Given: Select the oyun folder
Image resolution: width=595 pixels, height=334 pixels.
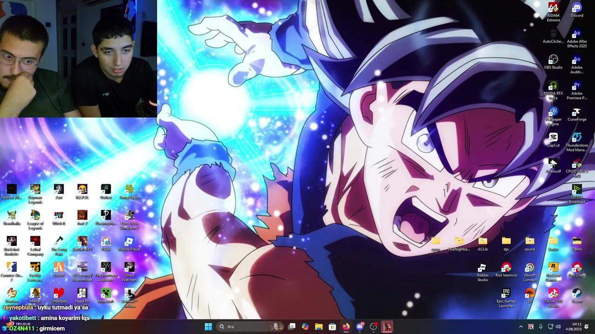Looking at the screenshot, I should 436,244.
